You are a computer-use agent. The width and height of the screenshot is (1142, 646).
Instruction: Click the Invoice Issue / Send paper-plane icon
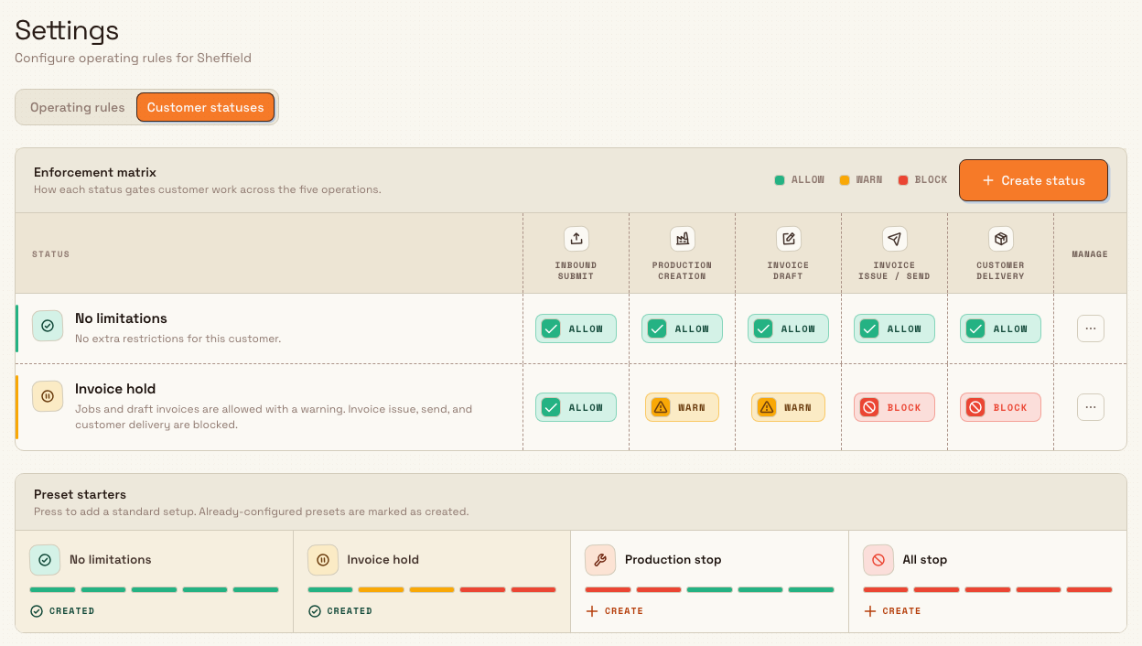pyautogui.click(x=895, y=239)
